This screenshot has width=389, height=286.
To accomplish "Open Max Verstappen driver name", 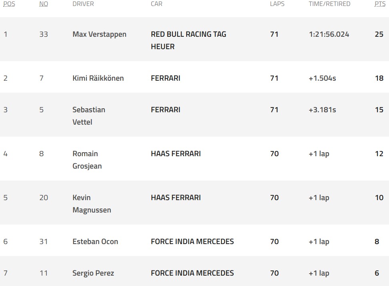I will point(99,34).
